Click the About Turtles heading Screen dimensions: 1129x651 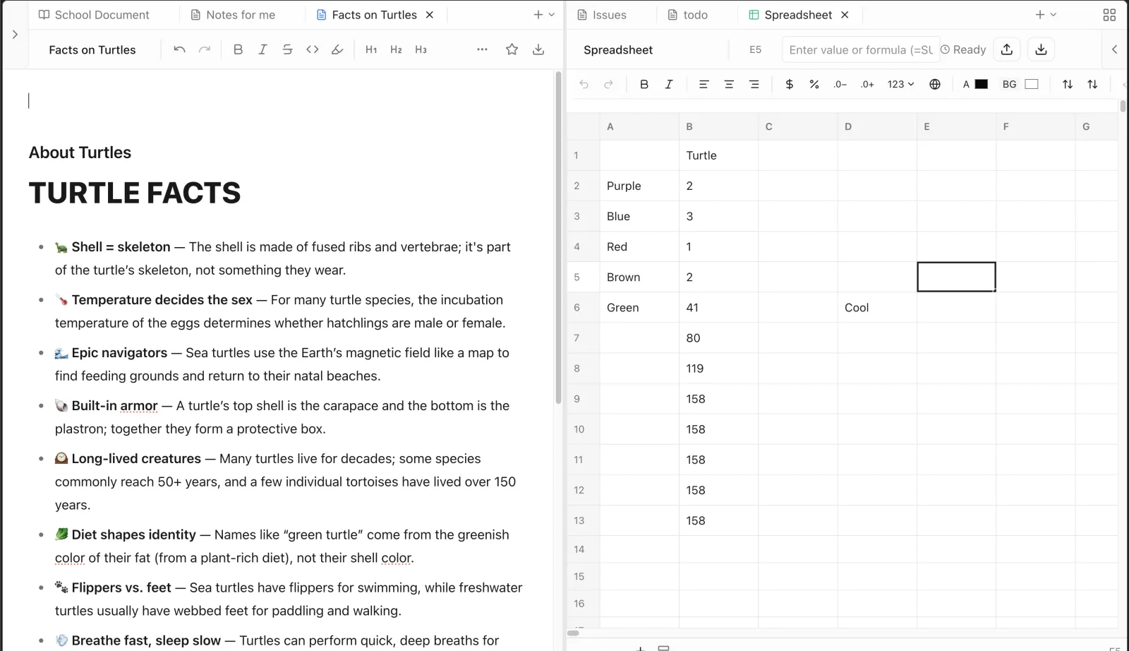click(x=80, y=153)
